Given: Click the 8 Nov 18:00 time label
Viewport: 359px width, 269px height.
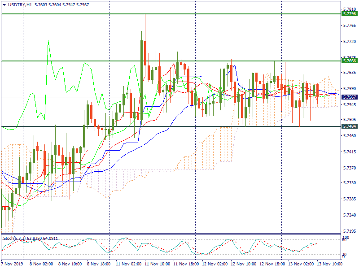Looking at the screenshot, I should (x=99, y=265).
